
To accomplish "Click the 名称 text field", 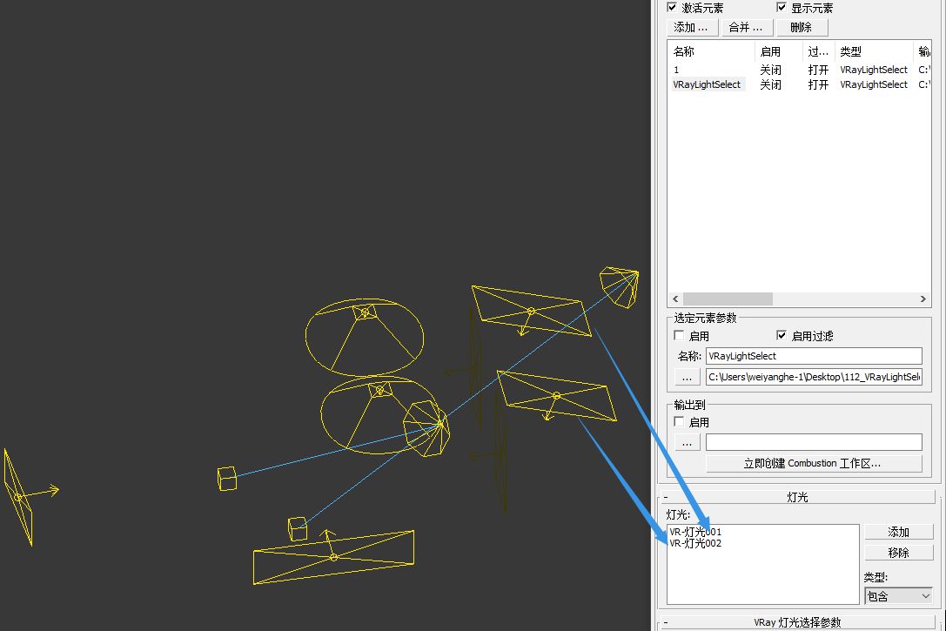I will (x=813, y=356).
